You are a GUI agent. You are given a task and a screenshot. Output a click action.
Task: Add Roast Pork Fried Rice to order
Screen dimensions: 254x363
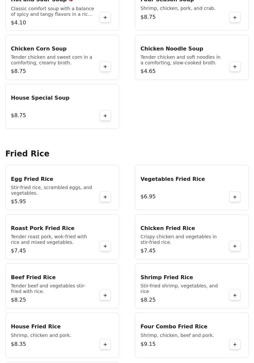pyautogui.click(x=105, y=246)
